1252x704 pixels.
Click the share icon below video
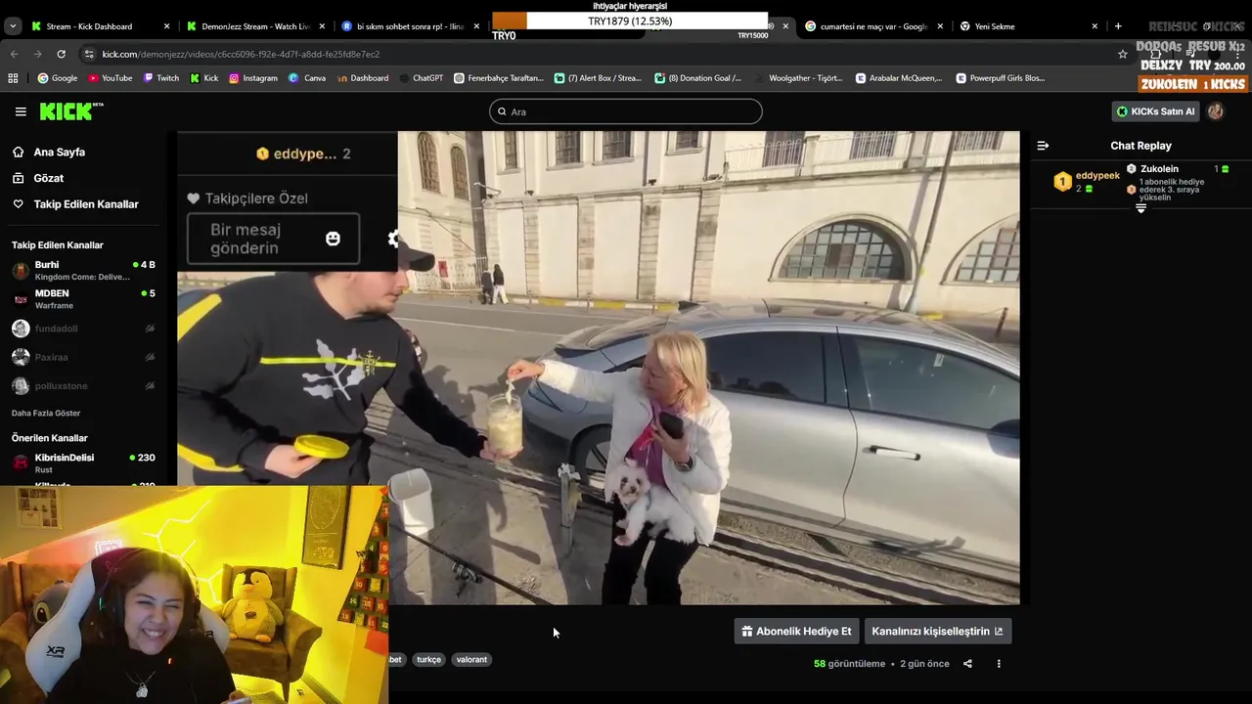pos(967,664)
